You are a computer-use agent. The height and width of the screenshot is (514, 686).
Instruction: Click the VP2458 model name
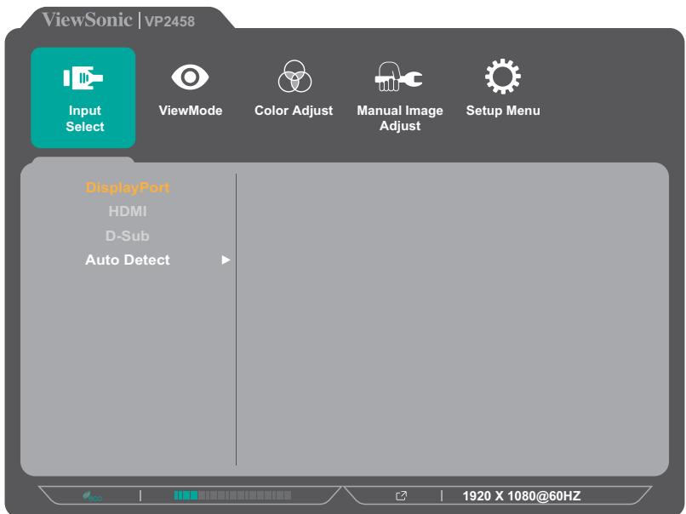(169, 21)
